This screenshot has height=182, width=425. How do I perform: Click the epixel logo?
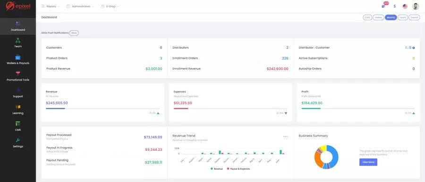tap(18, 6)
